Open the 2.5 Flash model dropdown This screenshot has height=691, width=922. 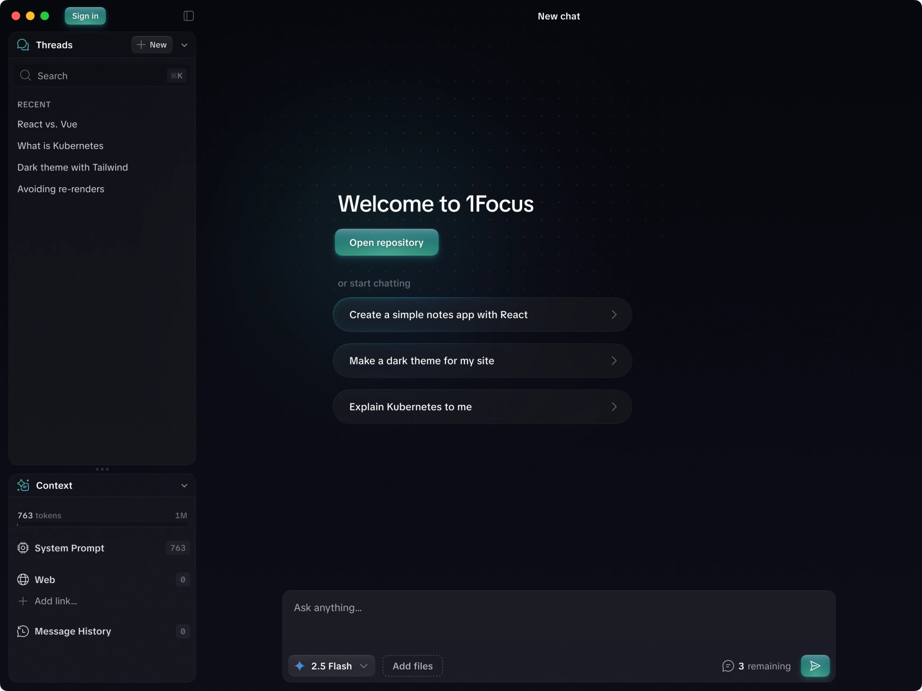[331, 666]
